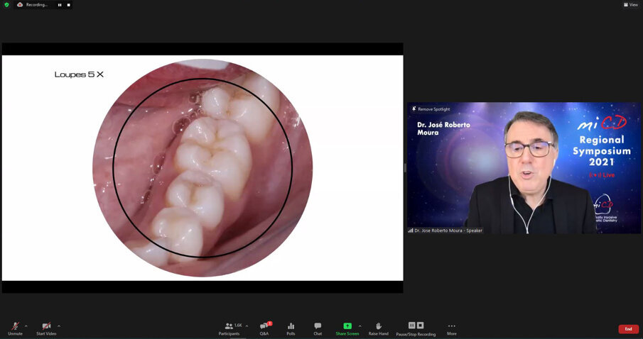Click the shared dental photo slide
Image resolution: width=643 pixels, height=339 pixels.
coord(202,168)
